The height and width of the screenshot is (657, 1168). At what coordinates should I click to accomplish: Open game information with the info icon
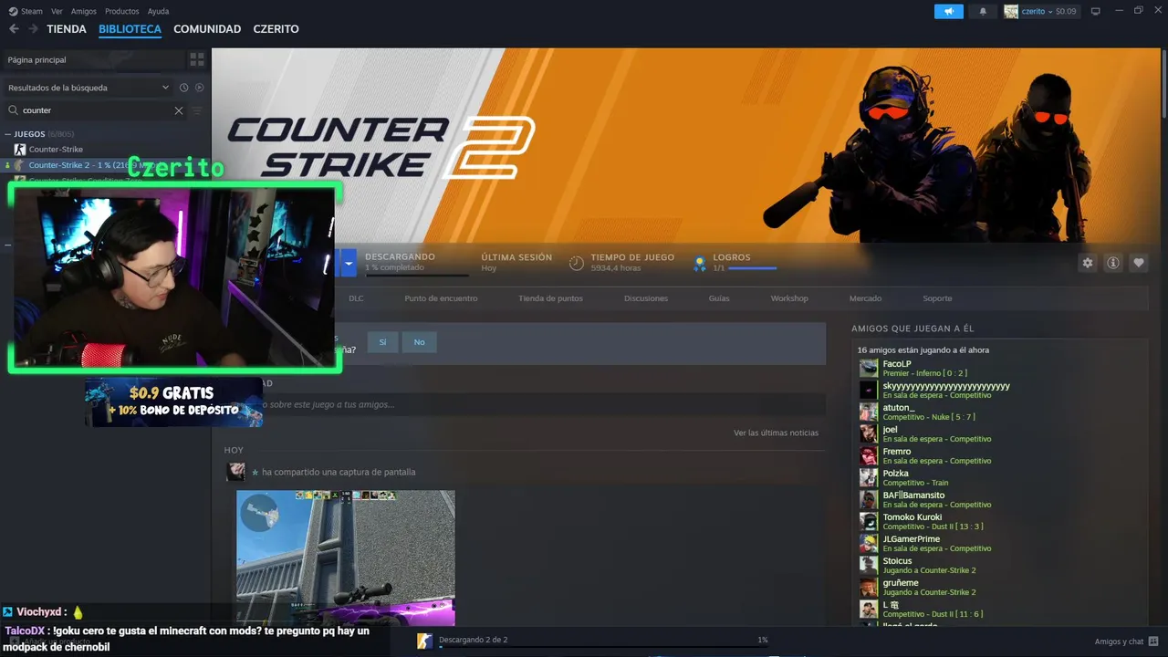1113,263
